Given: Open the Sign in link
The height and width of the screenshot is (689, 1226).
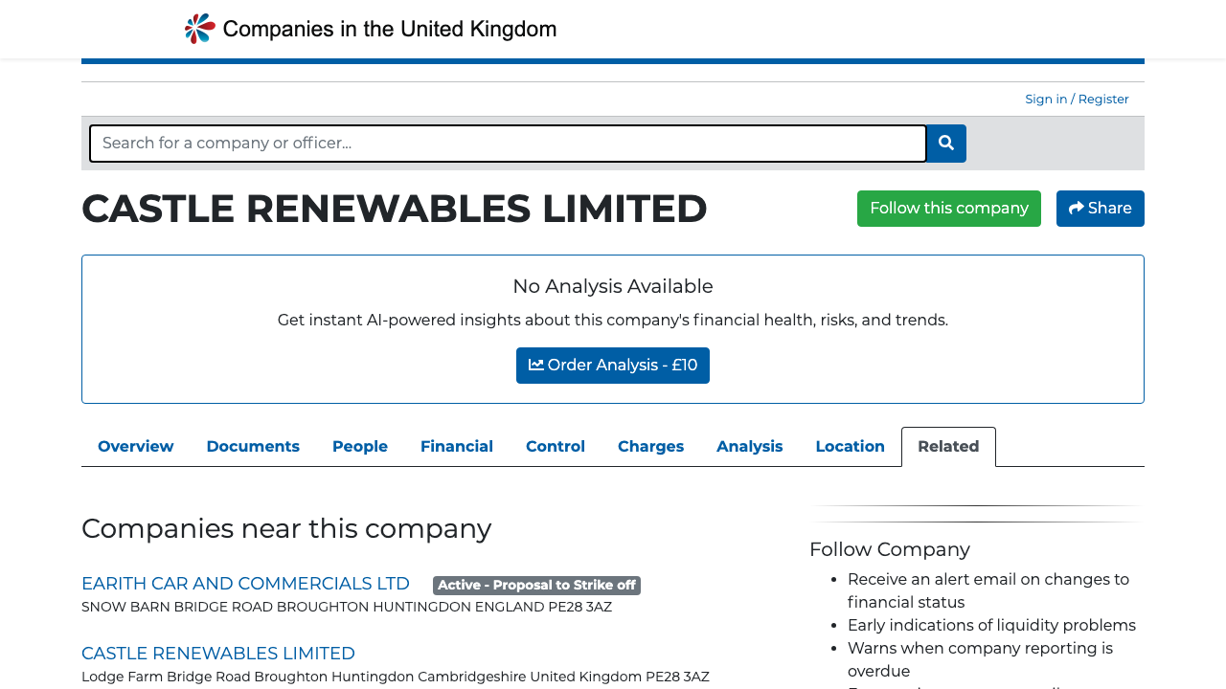Looking at the screenshot, I should coord(1046,99).
